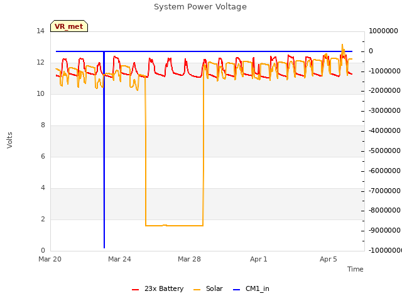
Task: Click the -2000000 value on right axis
Action: pos(384,91)
